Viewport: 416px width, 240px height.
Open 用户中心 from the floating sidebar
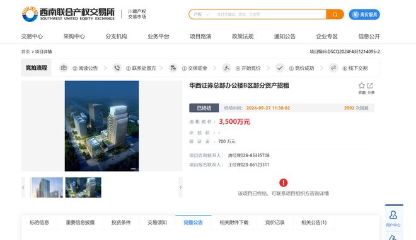pos(393,218)
